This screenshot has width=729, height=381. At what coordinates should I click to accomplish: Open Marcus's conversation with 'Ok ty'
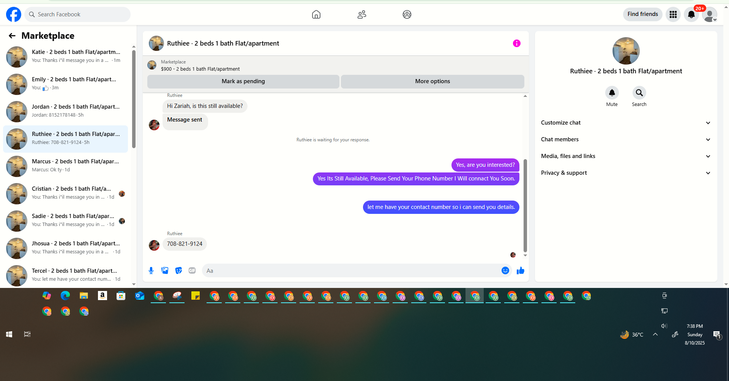click(65, 166)
